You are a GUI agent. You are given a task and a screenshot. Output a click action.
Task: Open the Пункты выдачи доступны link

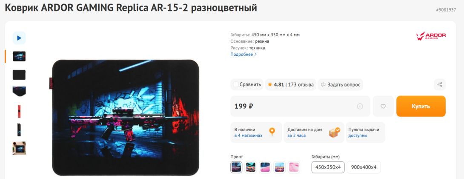[x=364, y=133]
